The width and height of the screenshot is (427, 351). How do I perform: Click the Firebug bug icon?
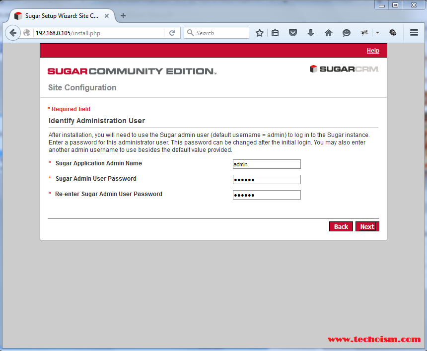364,33
